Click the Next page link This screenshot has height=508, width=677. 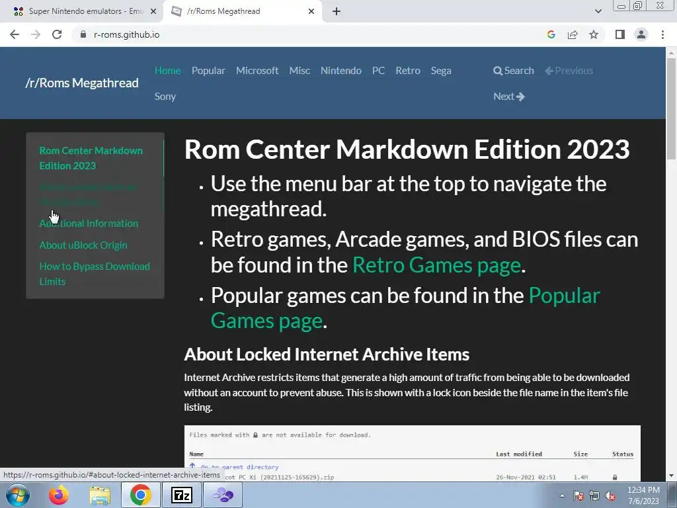tap(509, 97)
